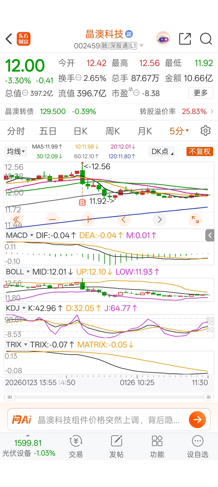Tap the left handle of range scrollbar

pyautogui.click(x=10, y=397)
